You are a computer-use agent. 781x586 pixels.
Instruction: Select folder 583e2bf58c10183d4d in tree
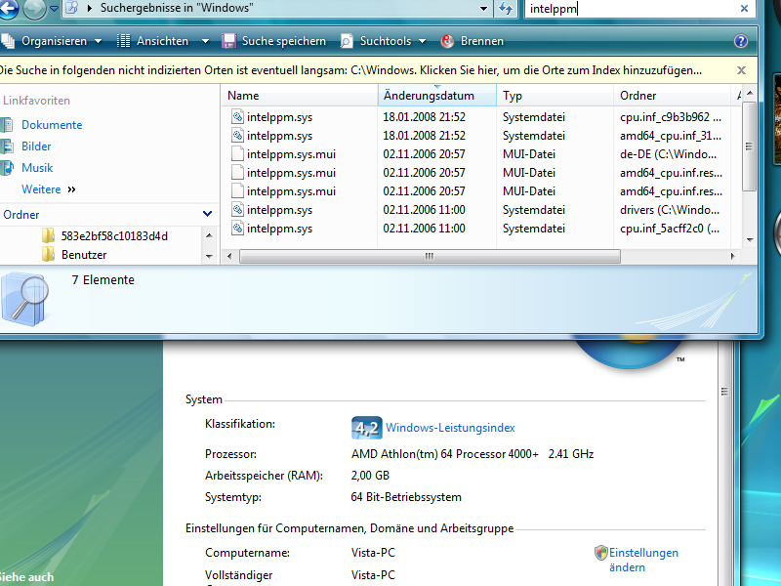[x=114, y=236]
